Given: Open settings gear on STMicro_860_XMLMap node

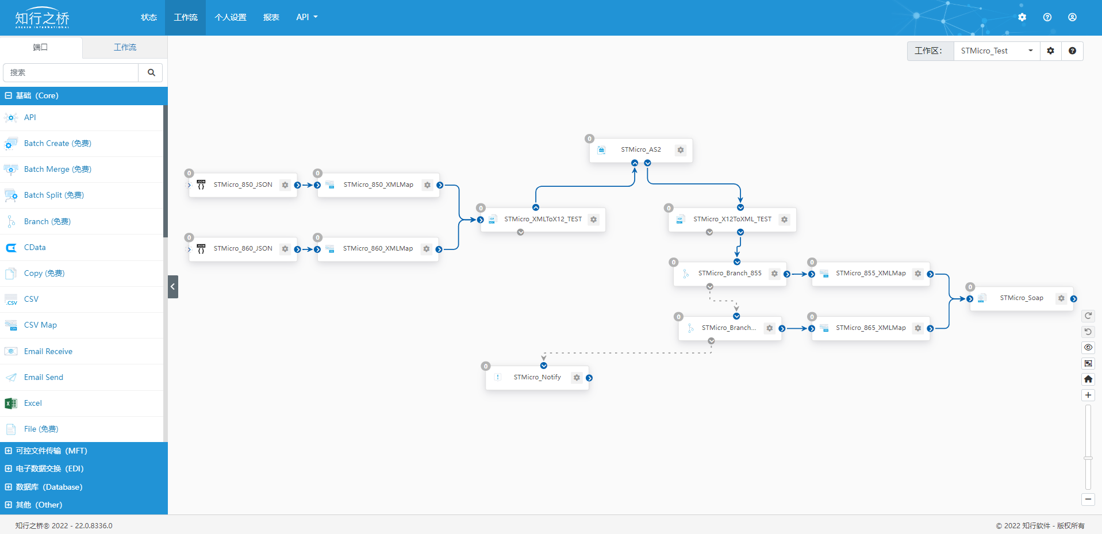Looking at the screenshot, I should coord(427,249).
